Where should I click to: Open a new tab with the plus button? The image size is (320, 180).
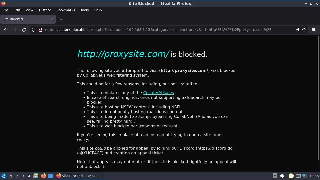click(61, 19)
